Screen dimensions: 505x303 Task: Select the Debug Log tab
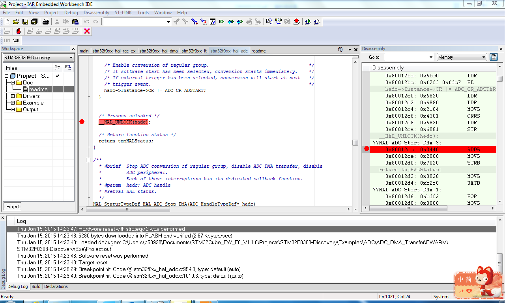tap(18, 286)
